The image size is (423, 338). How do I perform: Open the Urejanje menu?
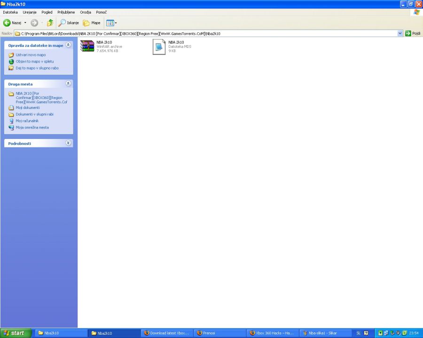tap(30, 12)
